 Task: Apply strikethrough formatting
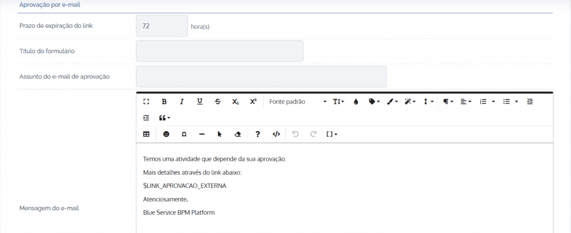(x=218, y=102)
